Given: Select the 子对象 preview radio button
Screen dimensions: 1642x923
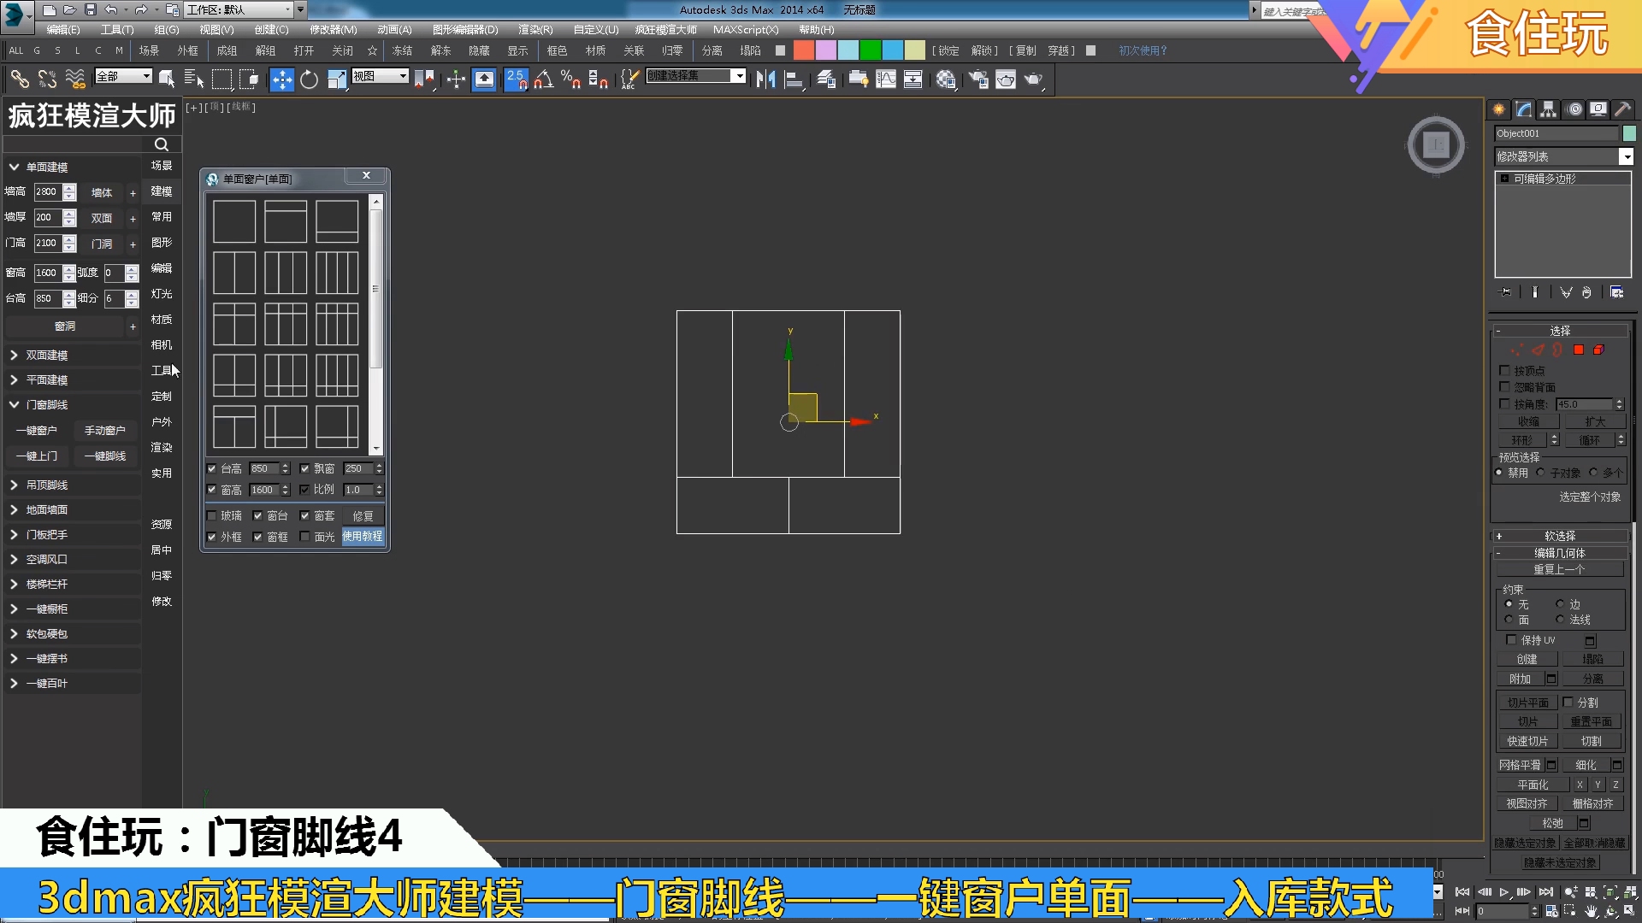Looking at the screenshot, I should (1540, 473).
